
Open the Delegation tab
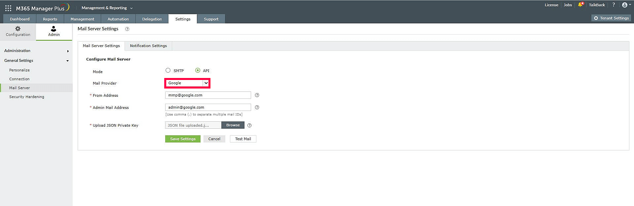pyautogui.click(x=152, y=19)
